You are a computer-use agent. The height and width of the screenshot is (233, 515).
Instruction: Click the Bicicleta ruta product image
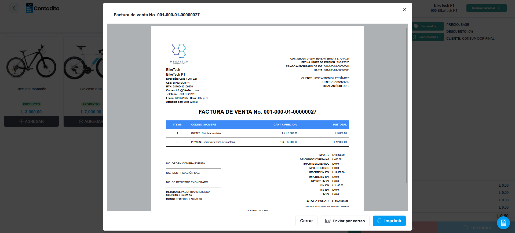(x=83, y=62)
